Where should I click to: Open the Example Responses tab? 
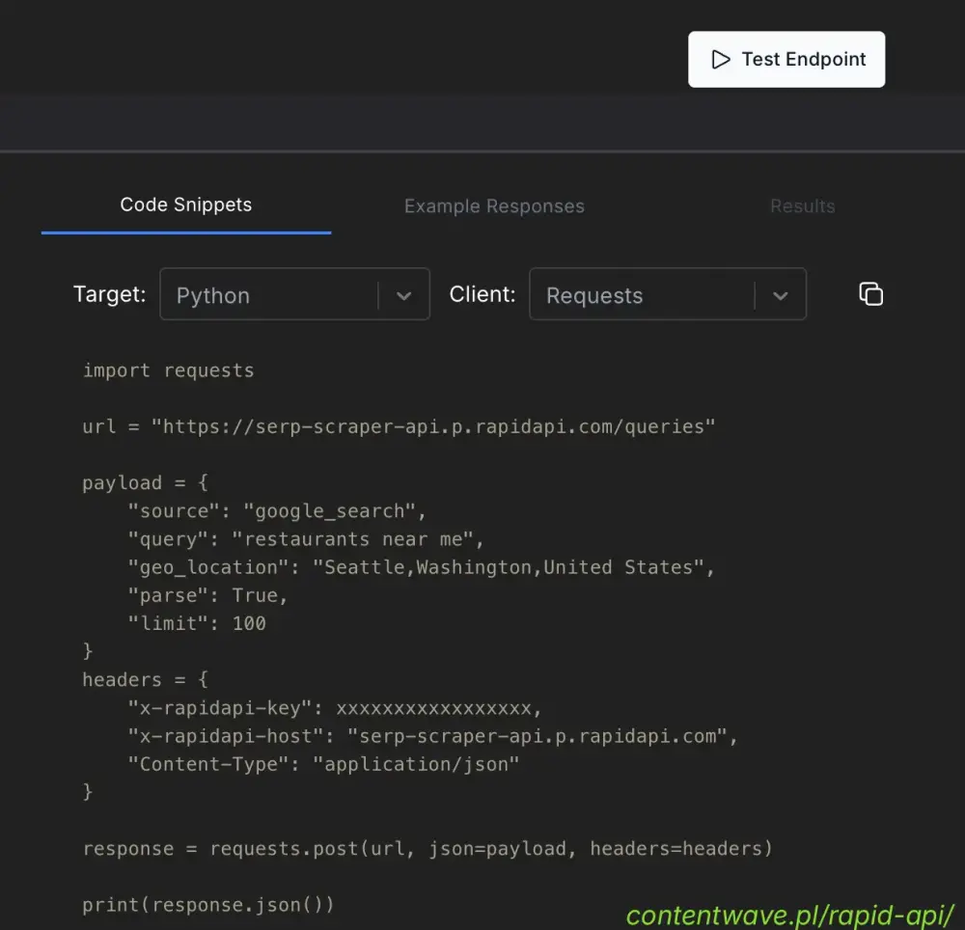click(494, 206)
